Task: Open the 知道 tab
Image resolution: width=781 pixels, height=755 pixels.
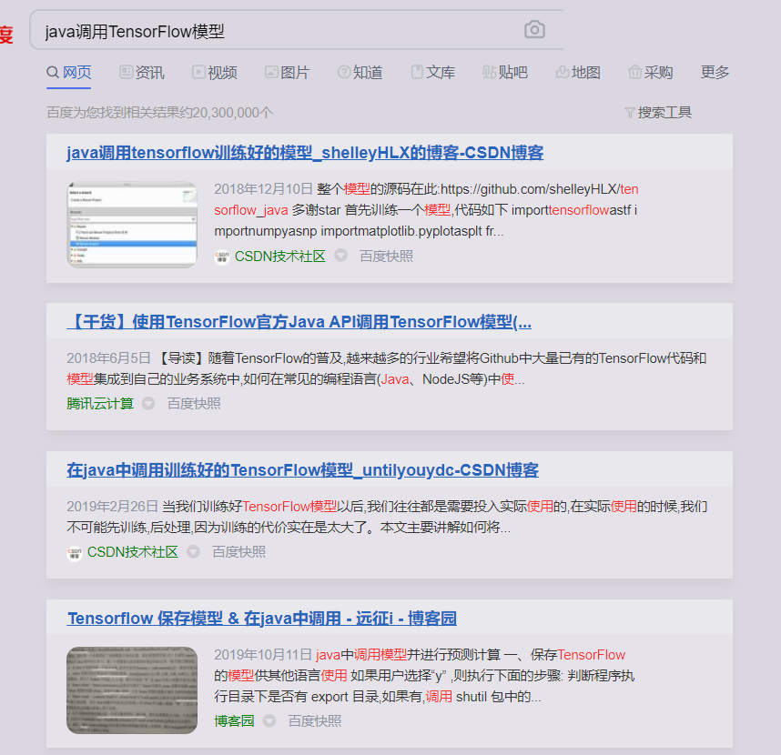Action: [x=360, y=73]
